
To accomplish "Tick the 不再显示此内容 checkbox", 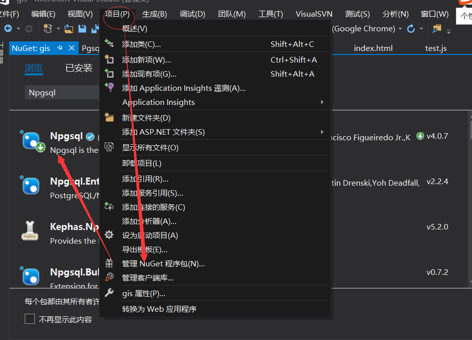I will pos(29,319).
